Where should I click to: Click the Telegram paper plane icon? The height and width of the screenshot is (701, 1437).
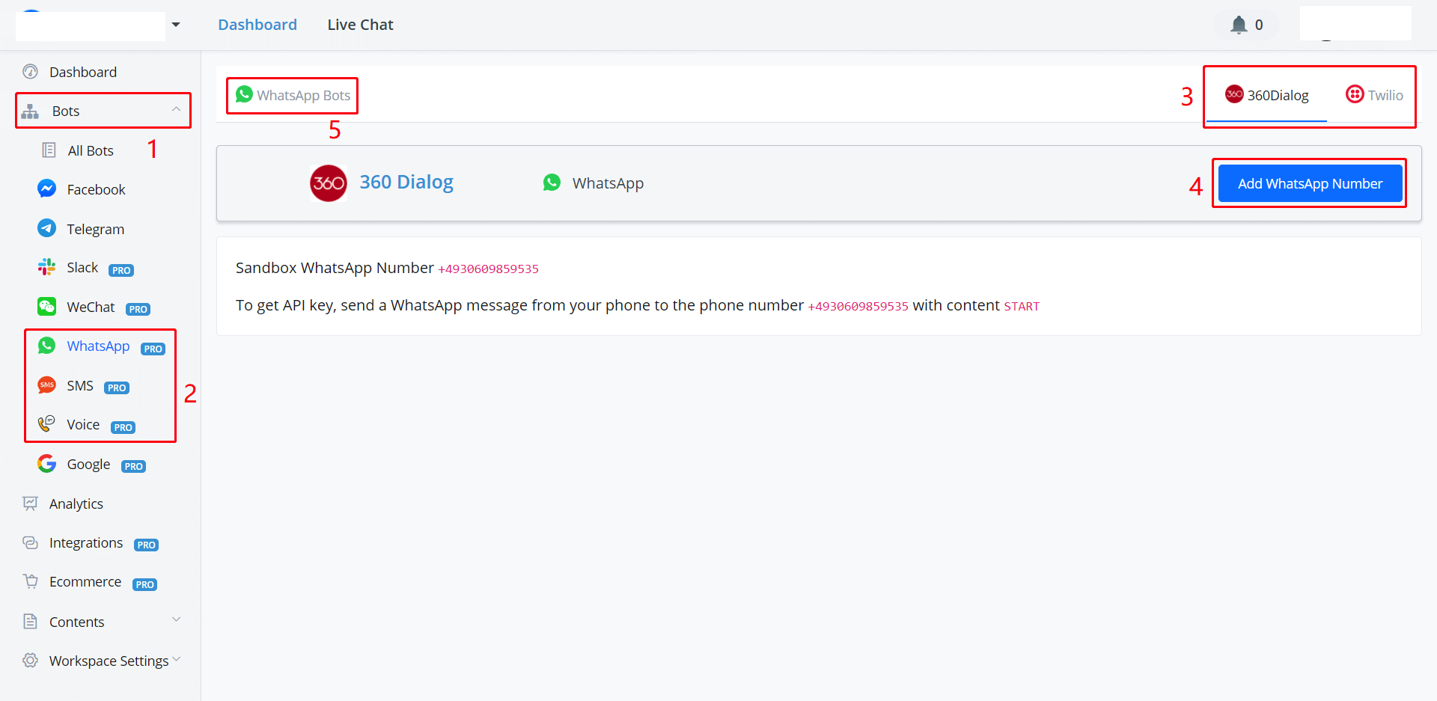click(46, 228)
